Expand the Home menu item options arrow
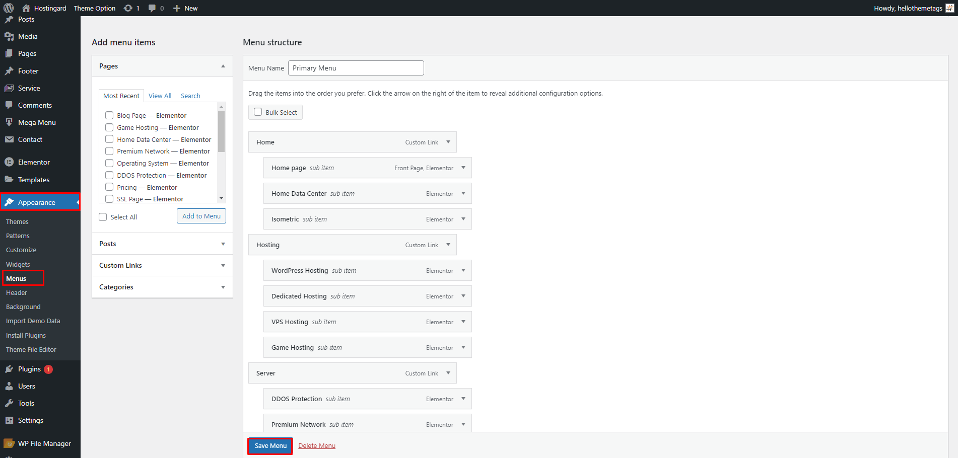This screenshot has width=958, height=458. click(448, 142)
